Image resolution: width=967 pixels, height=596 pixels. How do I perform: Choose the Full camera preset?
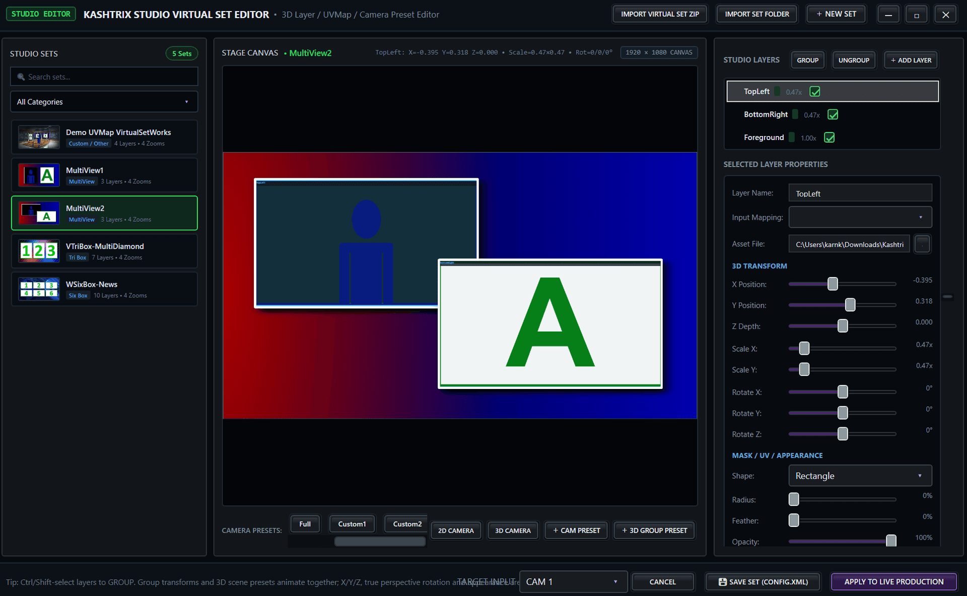coord(305,524)
